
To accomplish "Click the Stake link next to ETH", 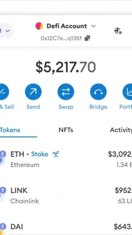I will [x=40, y=154].
